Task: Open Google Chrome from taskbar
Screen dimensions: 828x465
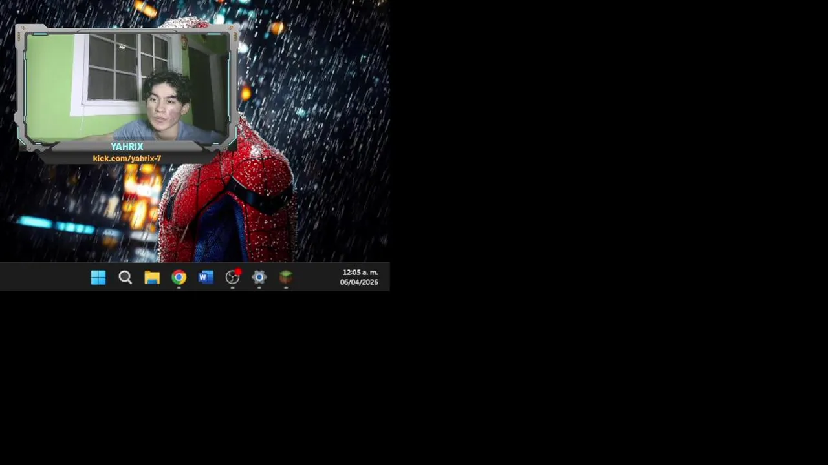Action: (179, 278)
